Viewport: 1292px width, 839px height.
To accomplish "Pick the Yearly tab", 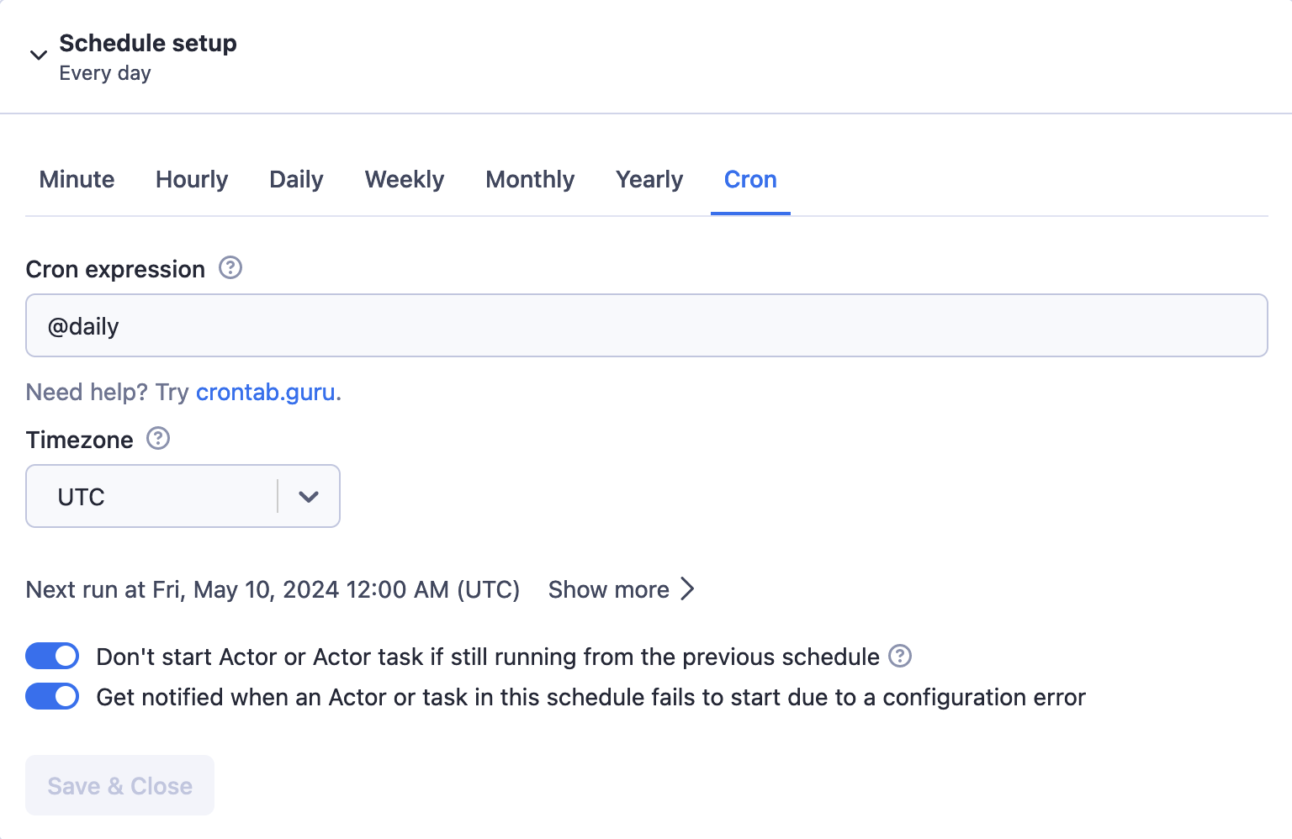I will click(x=649, y=180).
